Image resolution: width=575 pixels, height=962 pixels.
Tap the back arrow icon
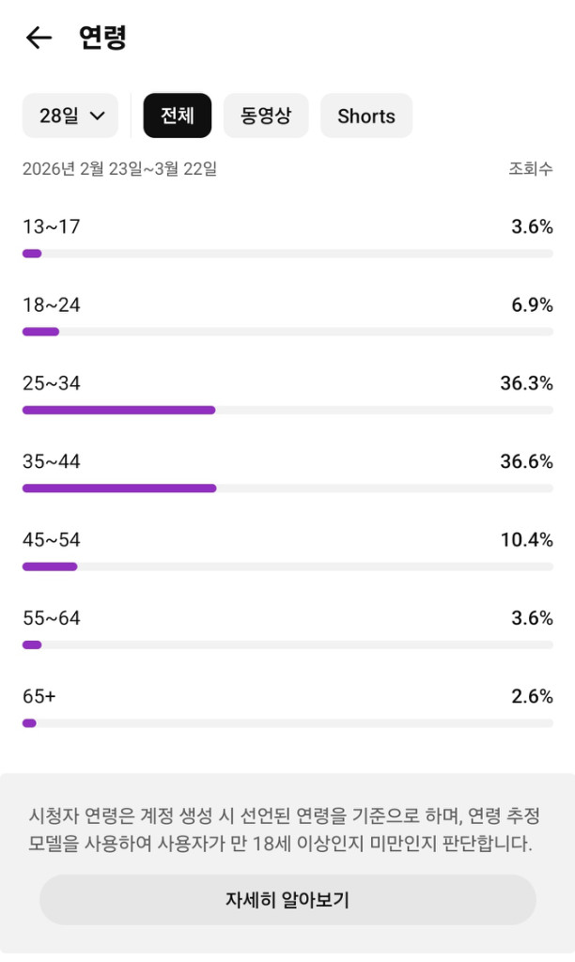39,38
